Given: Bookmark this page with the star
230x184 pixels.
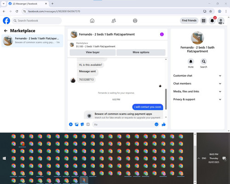Looking at the screenshot, I should tap(211, 11).
